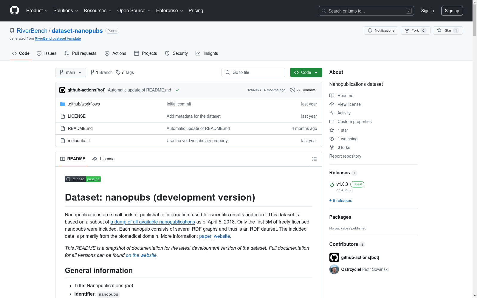
Task: Expand the Resources menu
Action: pyautogui.click(x=98, y=11)
